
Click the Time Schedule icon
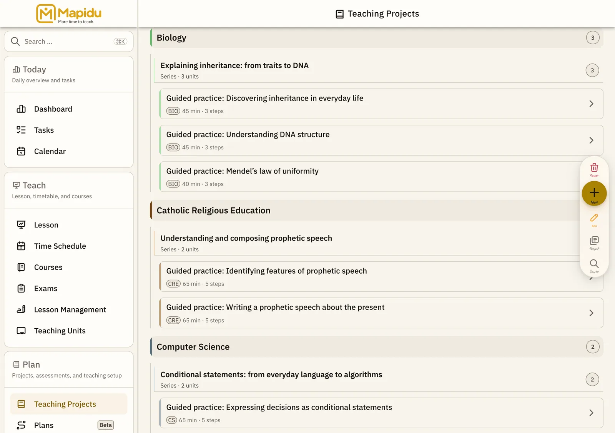pyautogui.click(x=21, y=246)
